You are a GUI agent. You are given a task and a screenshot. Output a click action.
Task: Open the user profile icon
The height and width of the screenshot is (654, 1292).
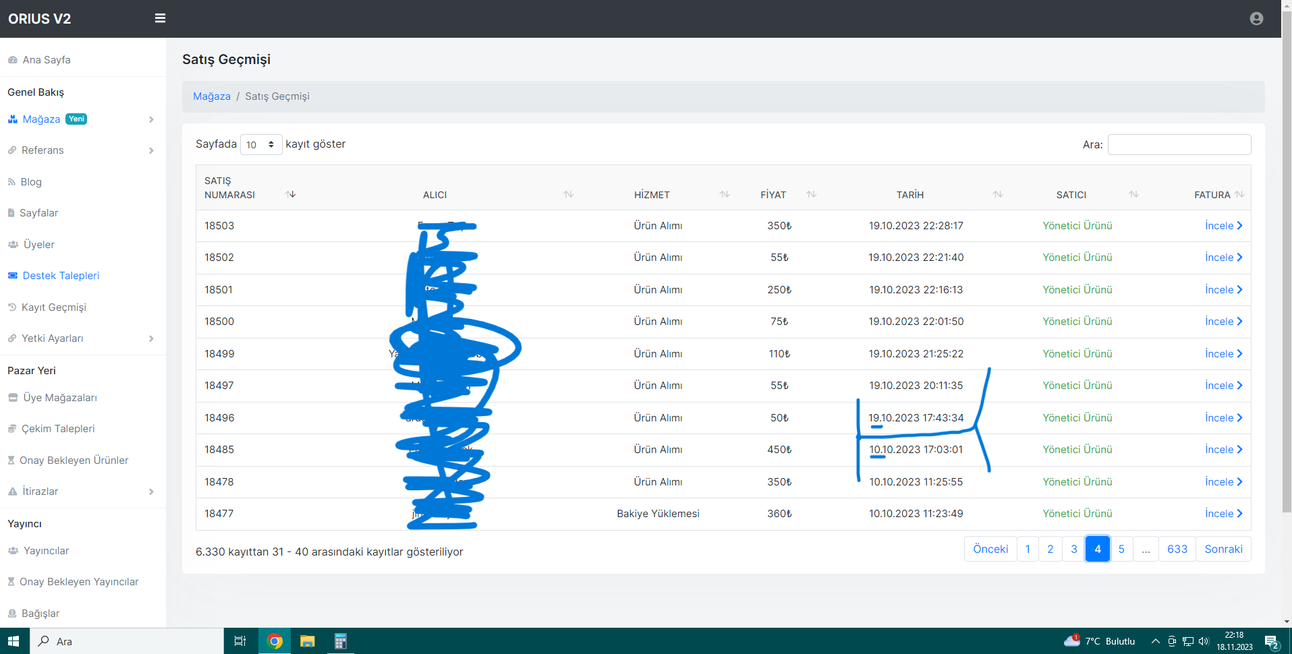1256,19
